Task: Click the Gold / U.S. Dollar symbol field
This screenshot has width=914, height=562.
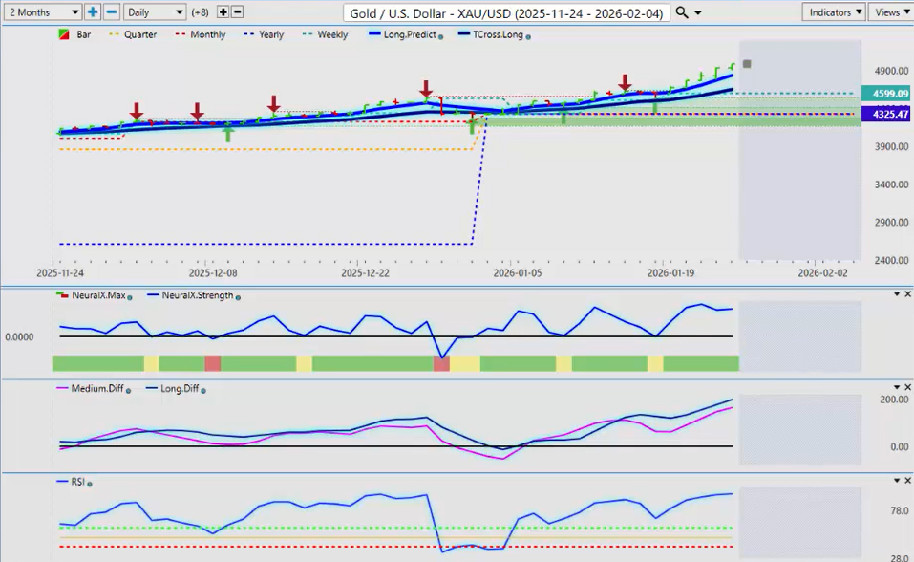Action: 506,12
